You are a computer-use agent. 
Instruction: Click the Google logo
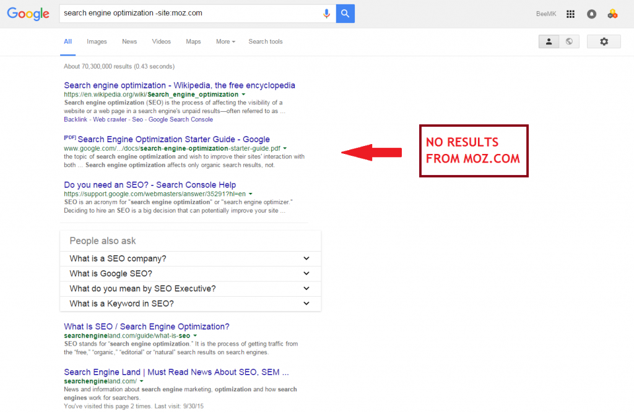coord(28,14)
